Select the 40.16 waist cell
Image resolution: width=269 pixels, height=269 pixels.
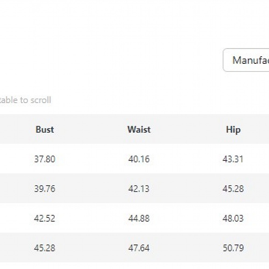(x=139, y=159)
